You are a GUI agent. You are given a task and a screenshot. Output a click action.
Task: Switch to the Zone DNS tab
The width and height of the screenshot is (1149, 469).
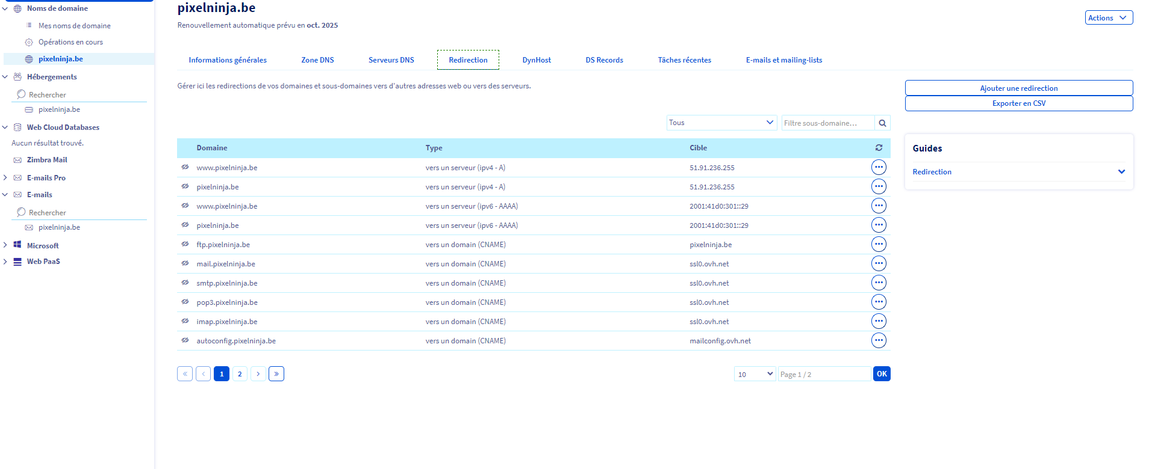[317, 60]
